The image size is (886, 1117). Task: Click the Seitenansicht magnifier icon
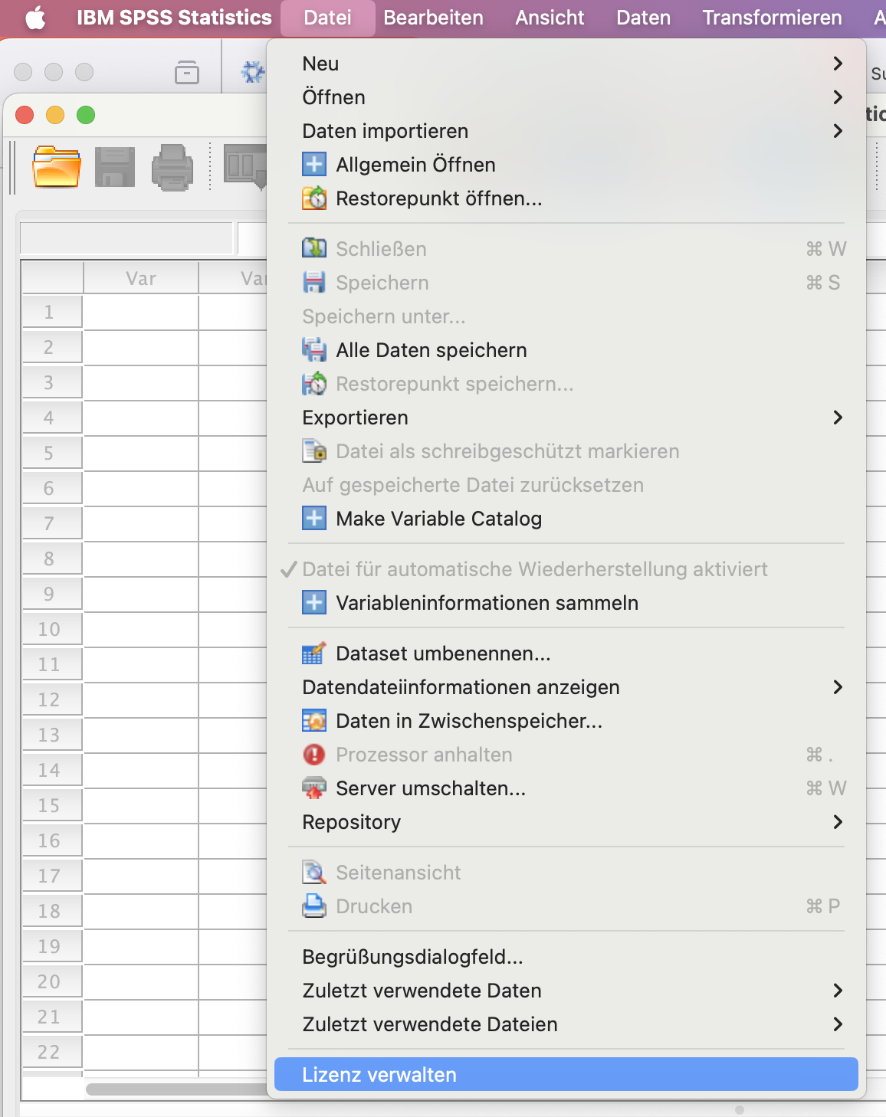313,873
